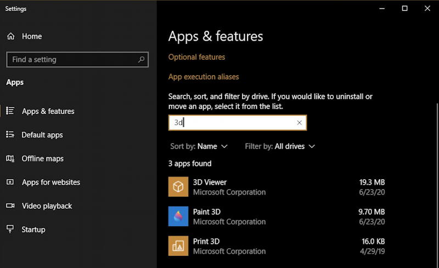439x268 pixels.
Task: Open the Sort by Name dropdown
Action: pos(199,146)
